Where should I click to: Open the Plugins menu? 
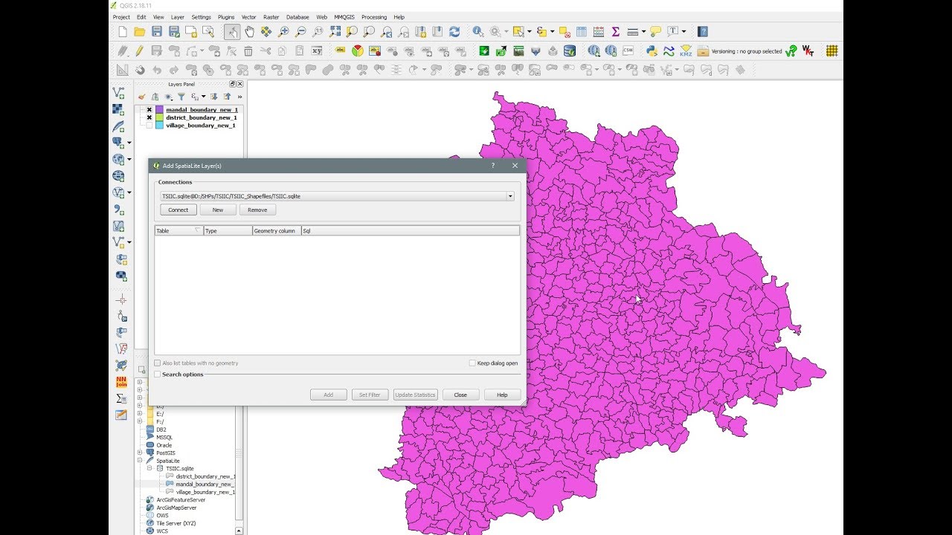coord(226,16)
